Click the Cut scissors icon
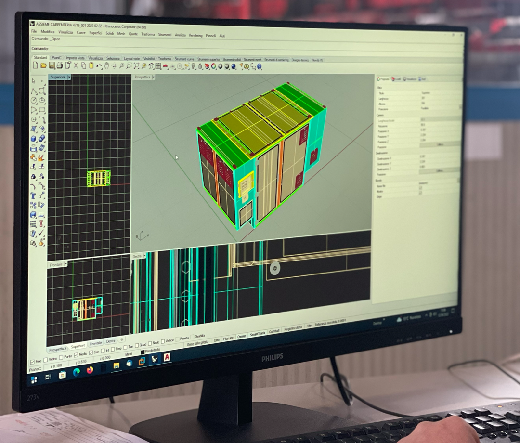 click(76, 65)
